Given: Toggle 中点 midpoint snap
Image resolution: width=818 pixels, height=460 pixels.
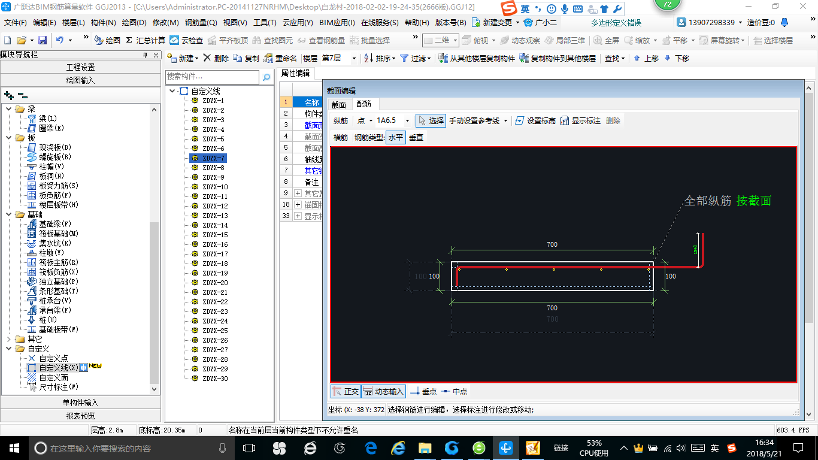Looking at the screenshot, I should [455, 391].
